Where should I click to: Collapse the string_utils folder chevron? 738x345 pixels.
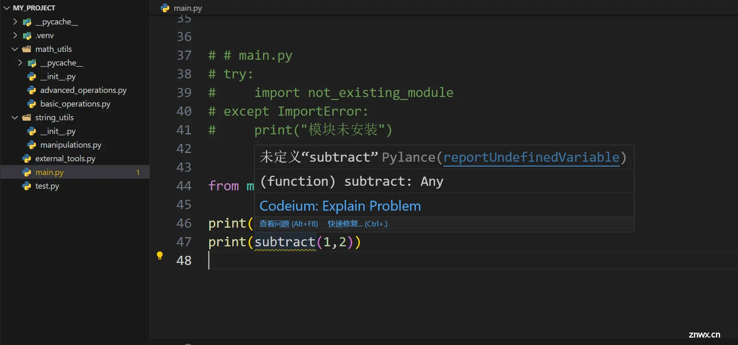click(15, 117)
